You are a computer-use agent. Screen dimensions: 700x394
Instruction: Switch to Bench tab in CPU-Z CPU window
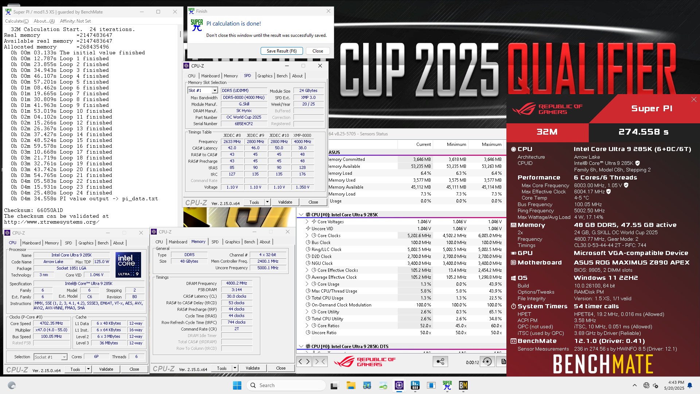tap(103, 243)
